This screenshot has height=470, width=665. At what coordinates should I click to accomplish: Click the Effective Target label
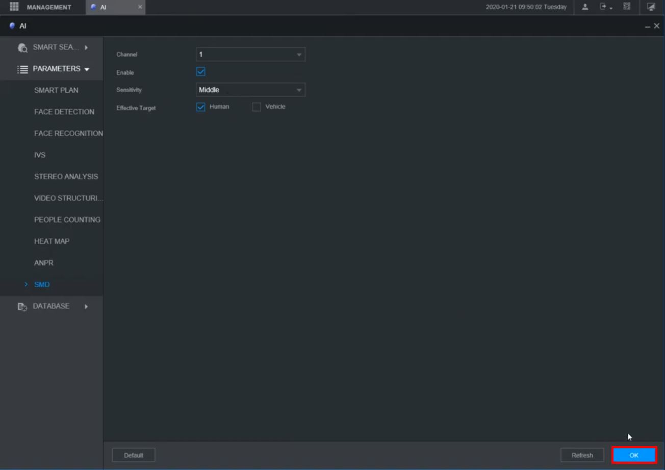click(136, 108)
